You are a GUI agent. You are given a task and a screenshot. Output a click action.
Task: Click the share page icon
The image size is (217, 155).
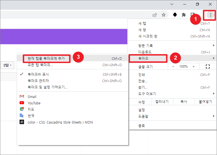(155, 15)
